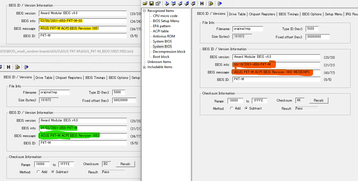Open Chipset Registers tab in the 1002.bin window
358x181 pixels.
(69, 78)
